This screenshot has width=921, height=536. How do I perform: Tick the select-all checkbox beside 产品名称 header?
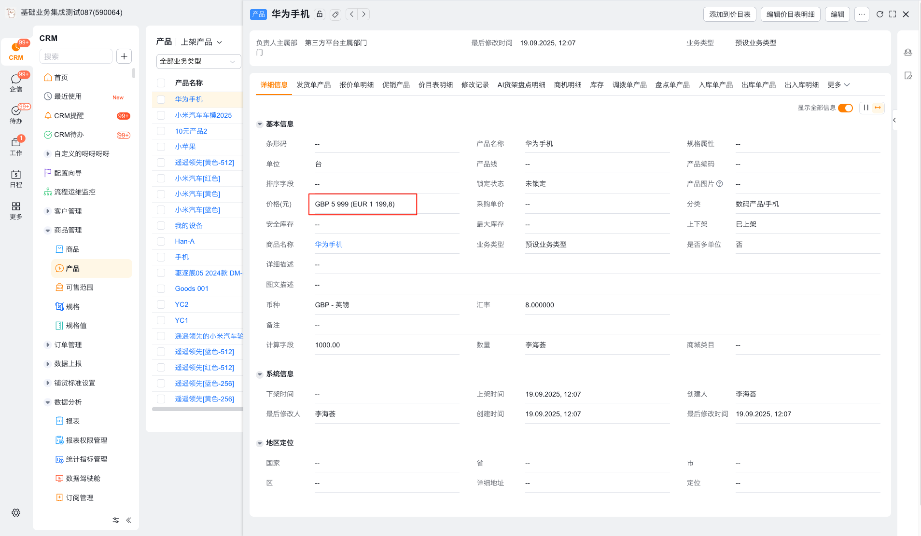tap(161, 83)
